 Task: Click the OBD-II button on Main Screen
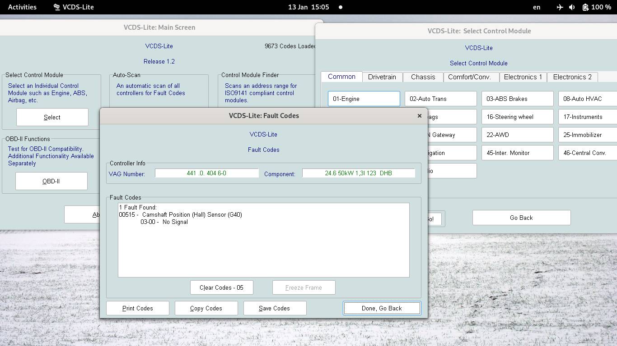tap(51, 181)
